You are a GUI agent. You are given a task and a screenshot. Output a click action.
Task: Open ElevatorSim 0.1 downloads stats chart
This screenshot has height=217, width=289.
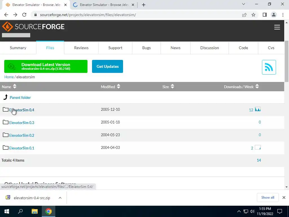(x=258, y=147)
